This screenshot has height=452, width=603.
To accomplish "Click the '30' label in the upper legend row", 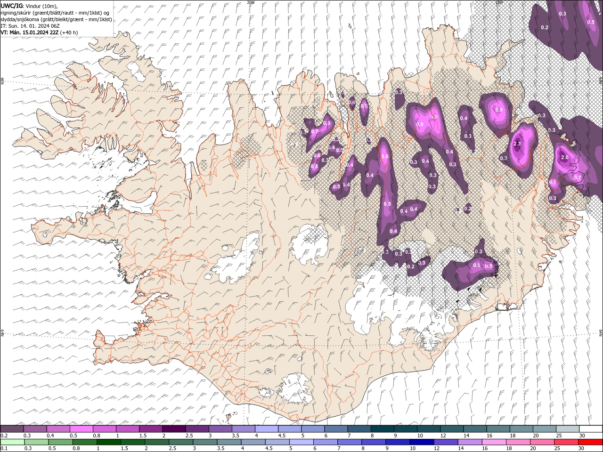I will point(581,436).
